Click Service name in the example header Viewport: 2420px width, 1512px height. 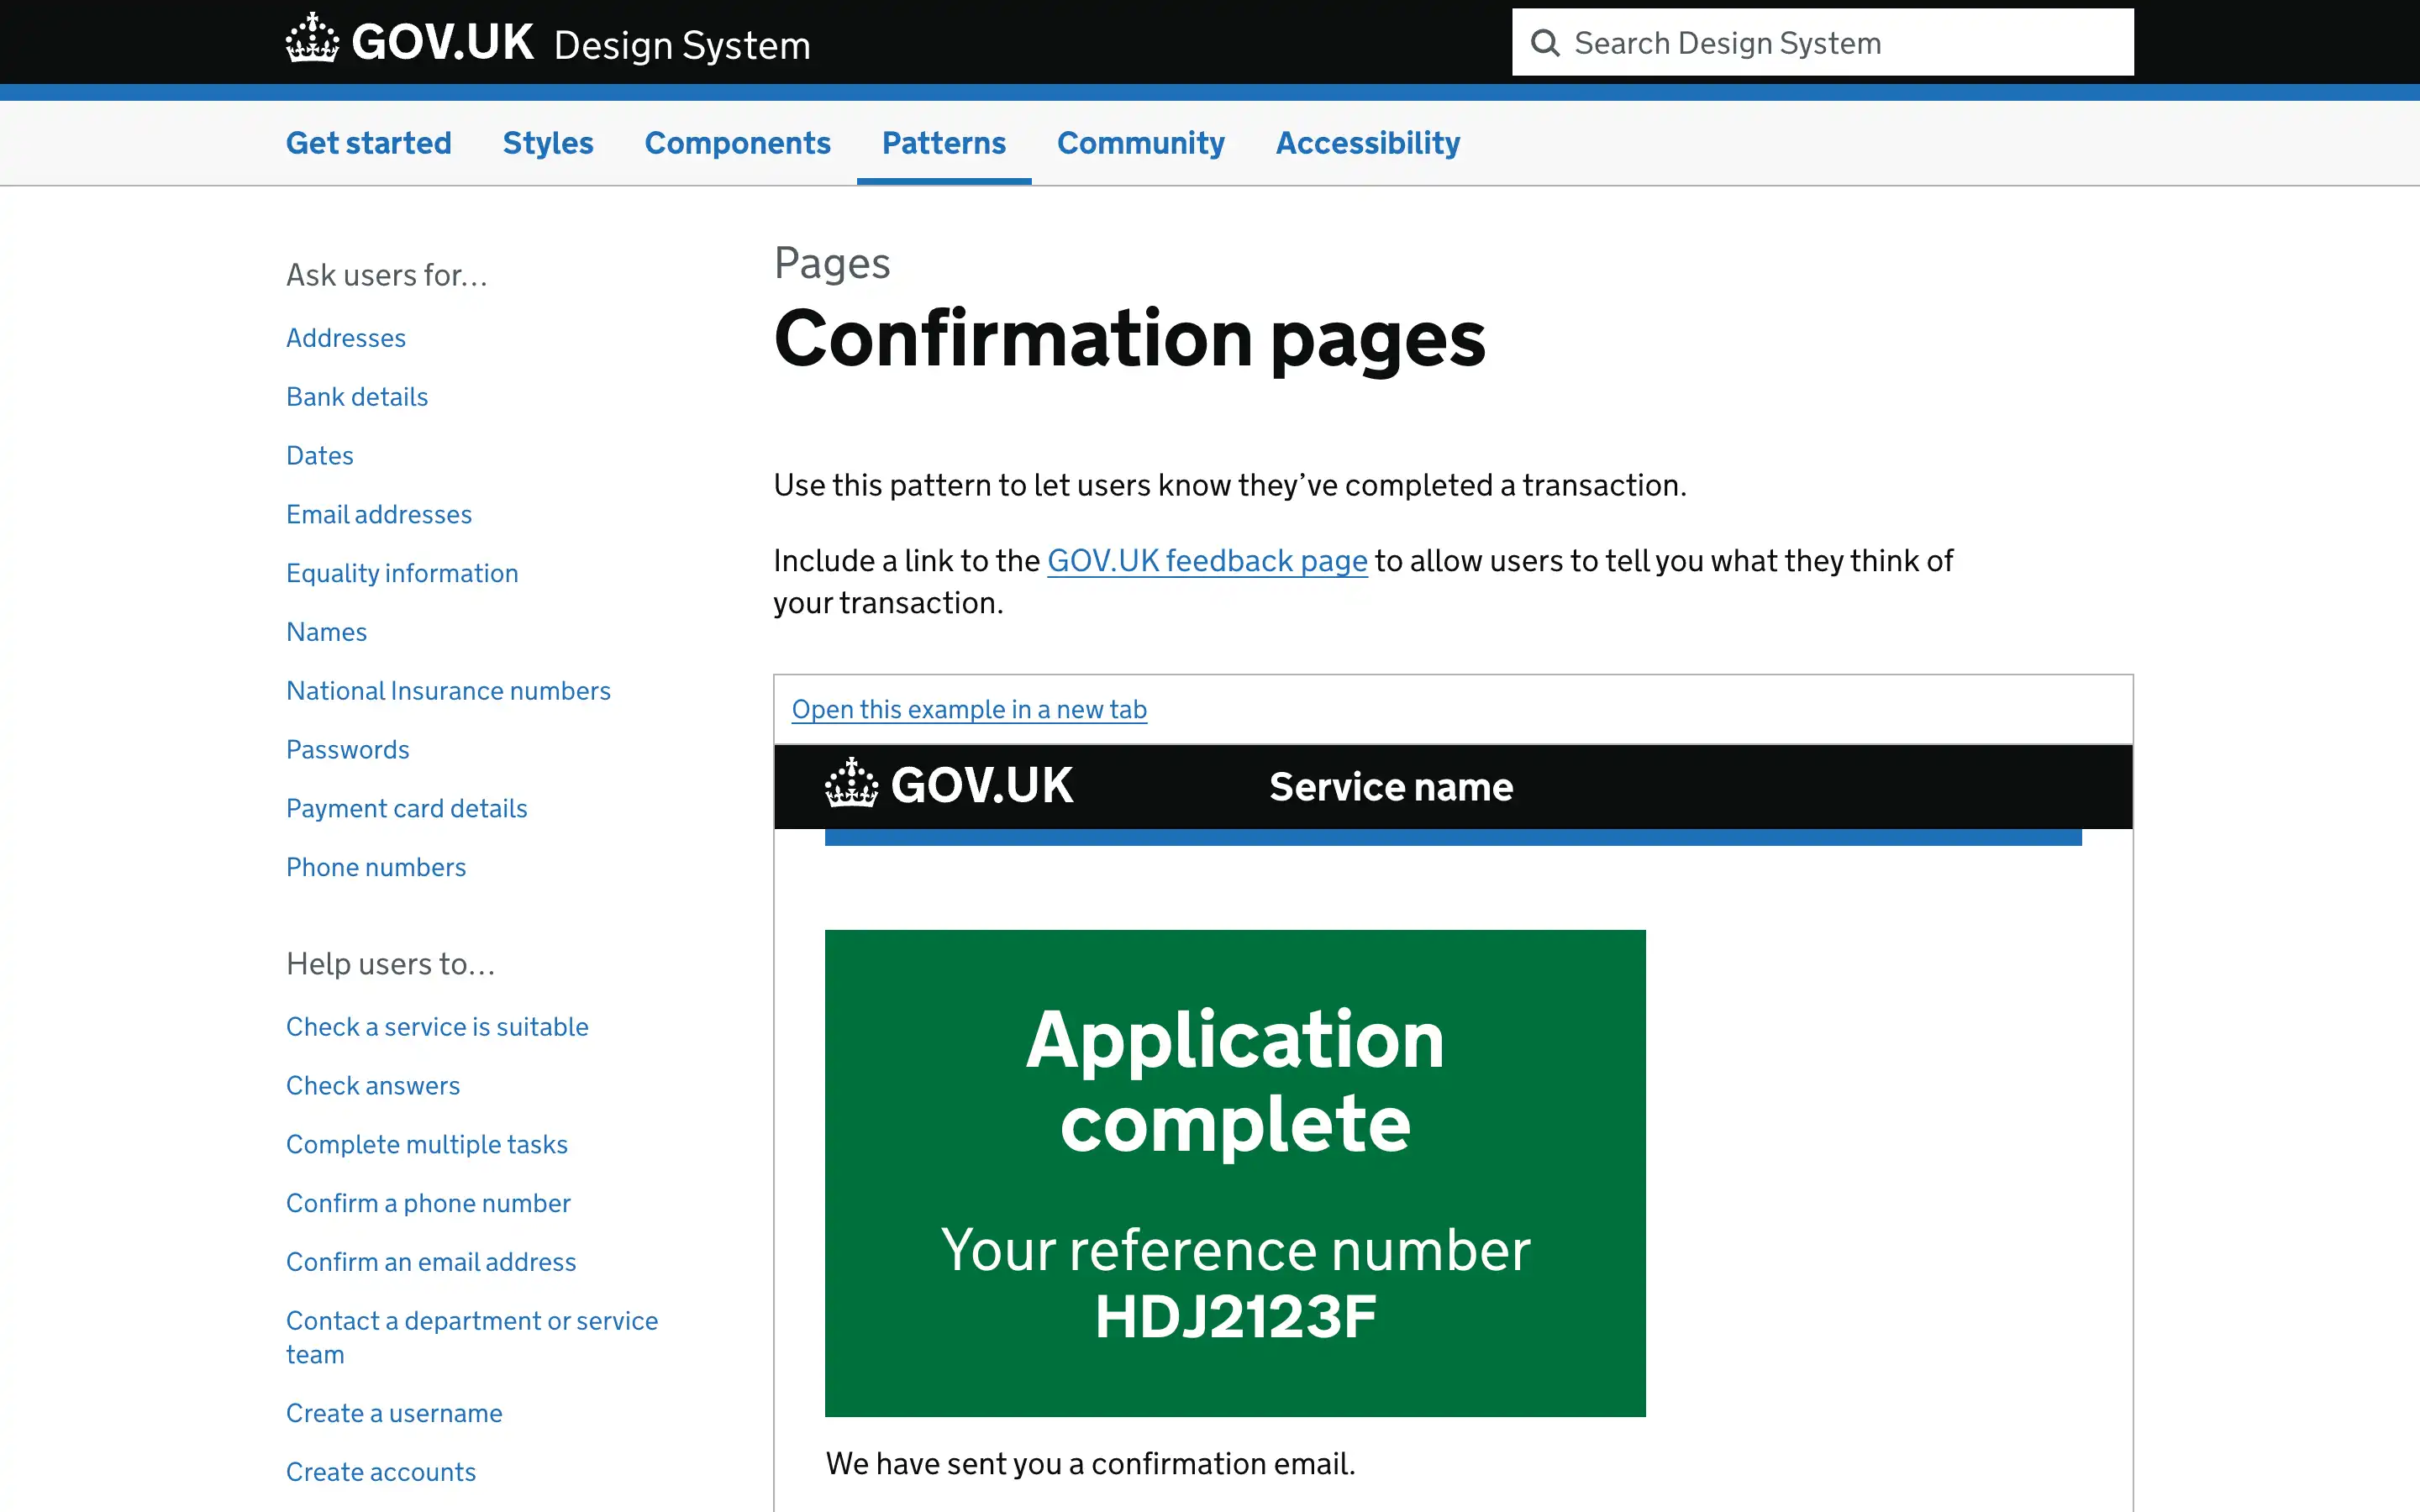(1390, 787)
